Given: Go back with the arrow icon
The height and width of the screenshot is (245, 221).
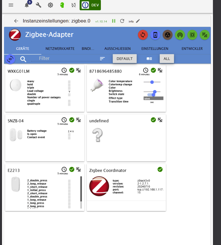Looking at the screenshot, I should [16, 21].
